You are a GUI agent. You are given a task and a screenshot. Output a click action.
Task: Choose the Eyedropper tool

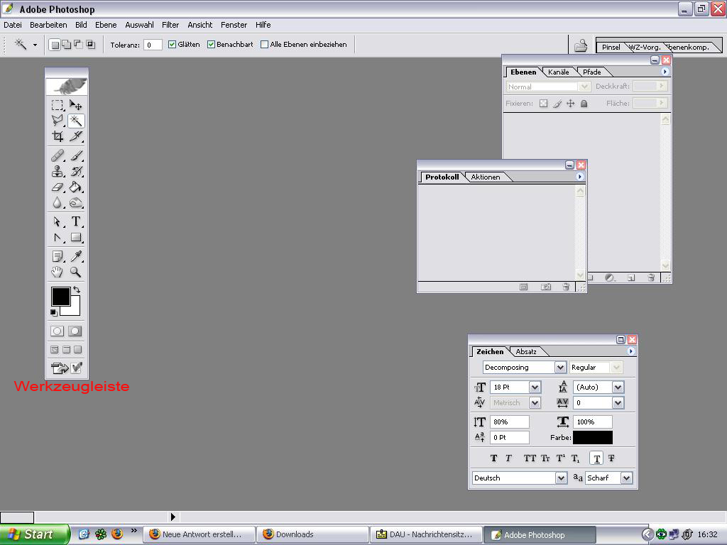coord(76,256)
